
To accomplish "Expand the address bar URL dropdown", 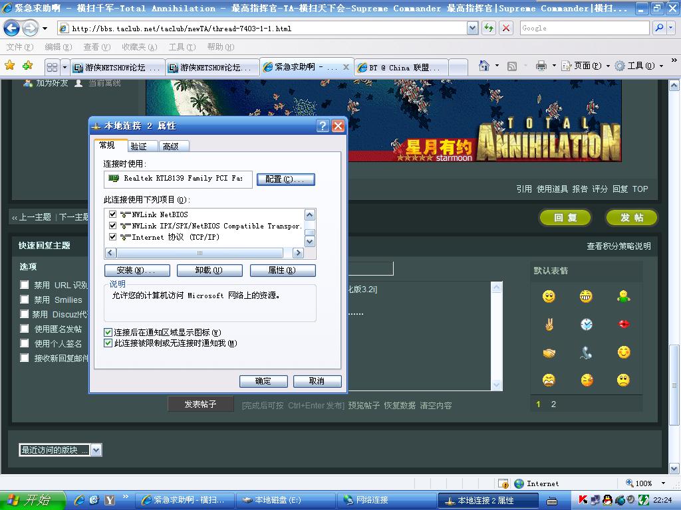I will pyautogui.click(x=472, y=28).
